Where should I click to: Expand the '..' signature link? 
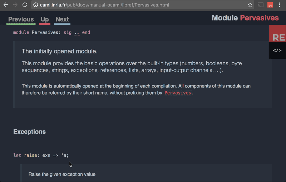click(77, 33)
